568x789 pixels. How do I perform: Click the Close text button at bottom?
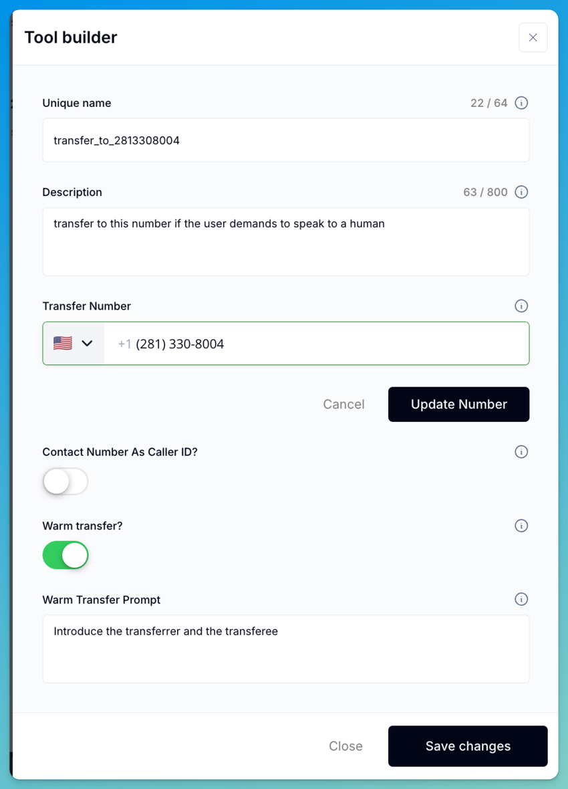click(345, 746)
